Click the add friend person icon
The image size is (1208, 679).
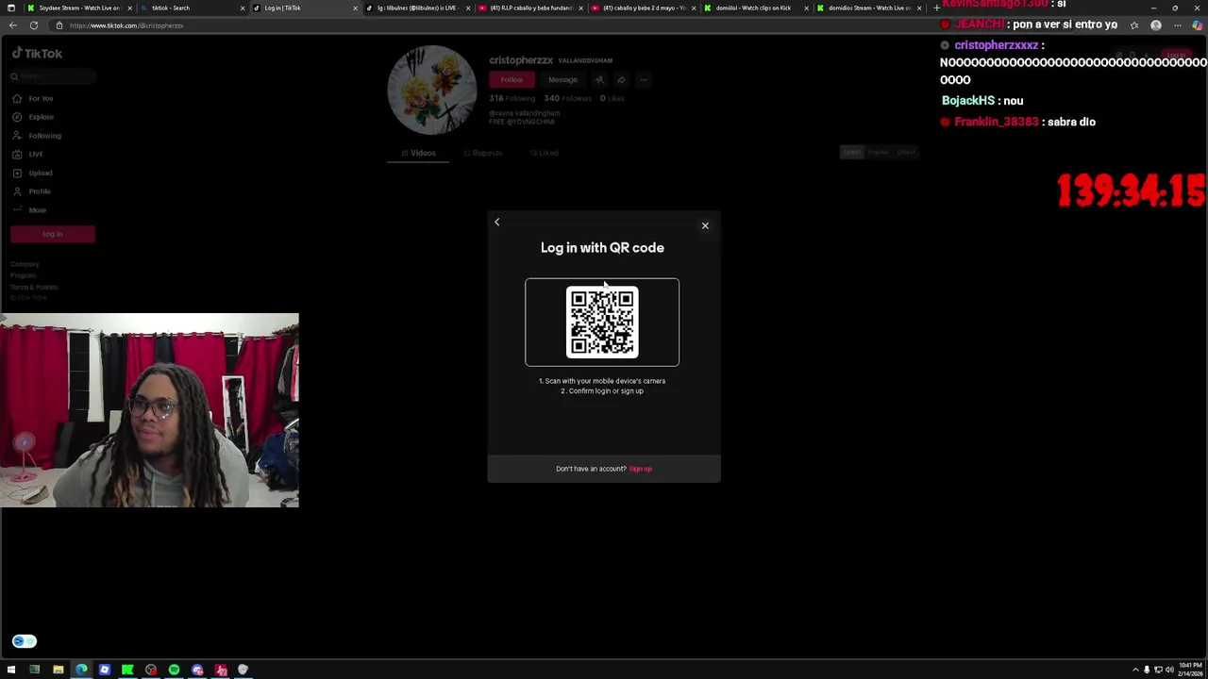coord(599,80)
